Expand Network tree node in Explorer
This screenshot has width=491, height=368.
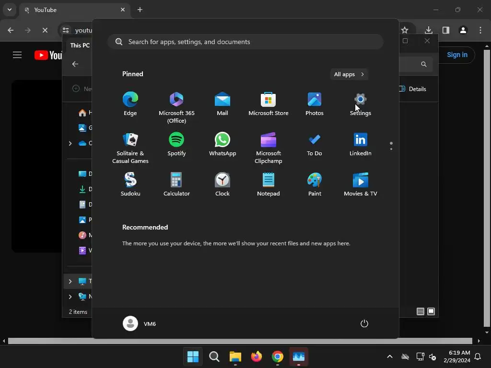click(x=70, y=297)
